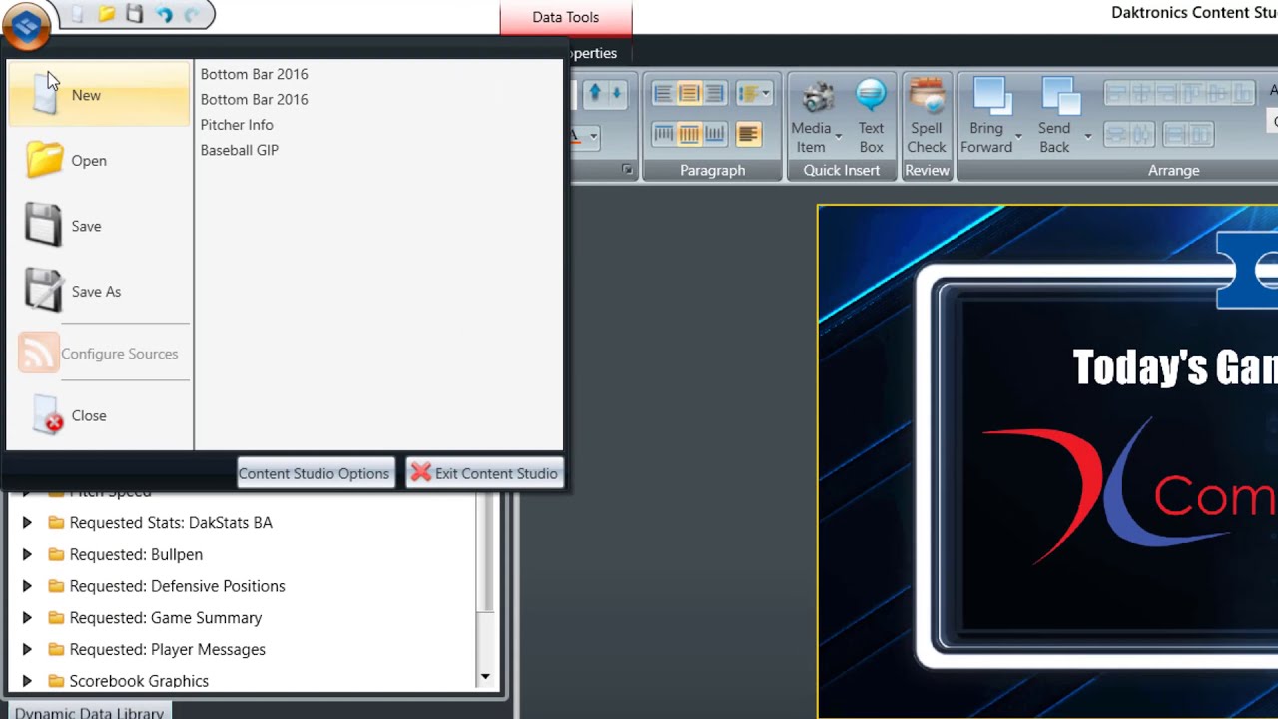1278x719 pixels.
Task: Toggle the highlighted justify text icon in Paragraph
Action: (x=748, y=133)
